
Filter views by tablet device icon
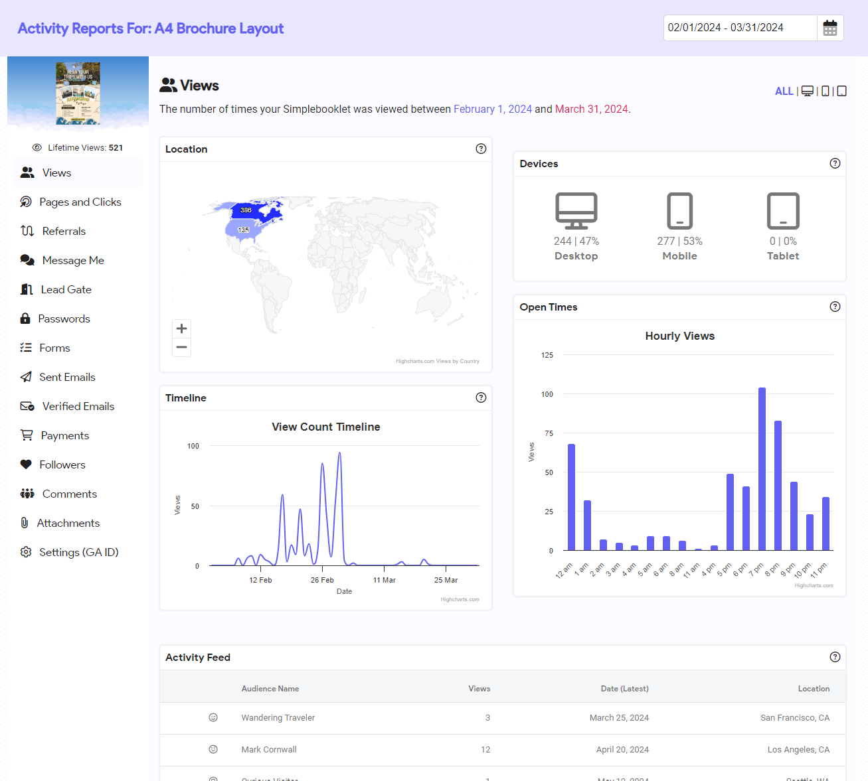[x=841, y=92]
